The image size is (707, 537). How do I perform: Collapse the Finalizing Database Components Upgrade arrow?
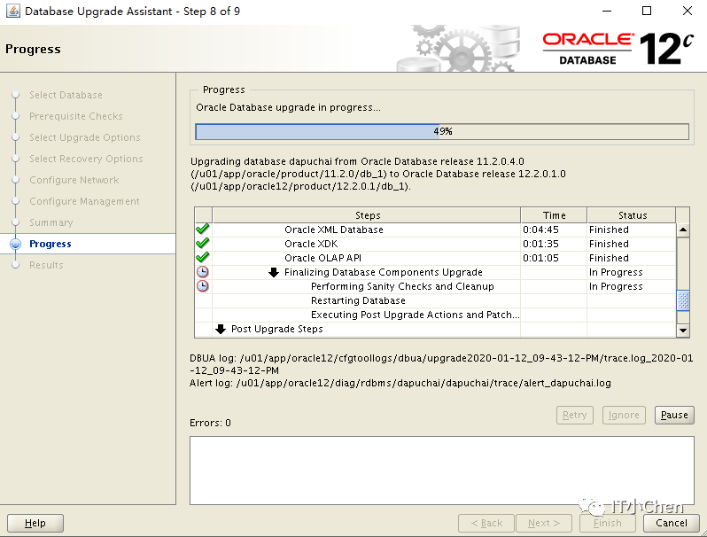coord(273,272)
